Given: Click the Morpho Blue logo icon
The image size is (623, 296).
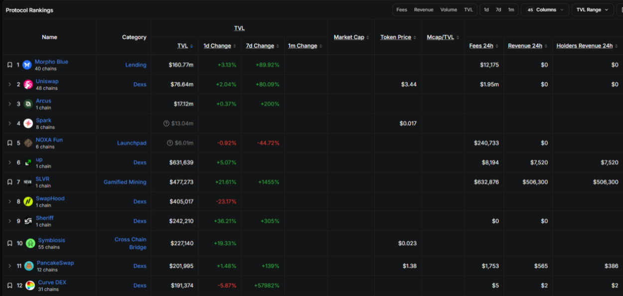Looking at the screenshot, I should [x=27, y=65].
